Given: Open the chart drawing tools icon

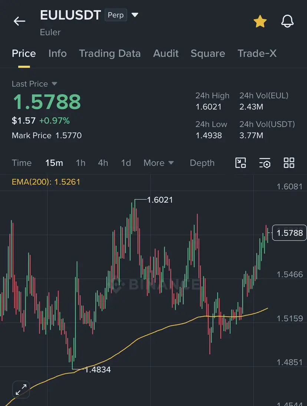Looking at the screenshot, I should point(241,163).
